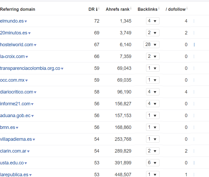Open backlinks dropdown for villapadierna.es row
Screen dimensions: 209x177
[153, 139]
